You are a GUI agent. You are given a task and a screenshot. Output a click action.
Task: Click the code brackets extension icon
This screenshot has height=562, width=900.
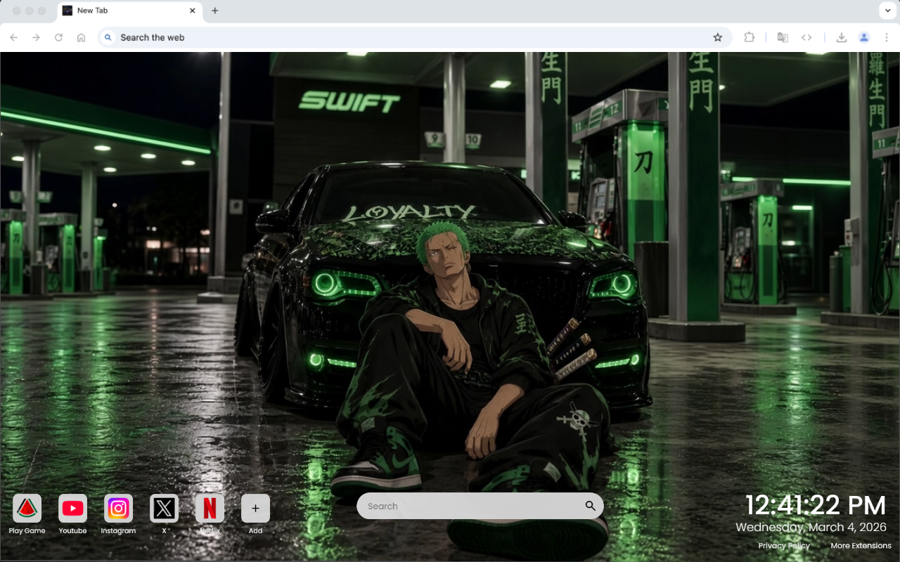(806, 37)
